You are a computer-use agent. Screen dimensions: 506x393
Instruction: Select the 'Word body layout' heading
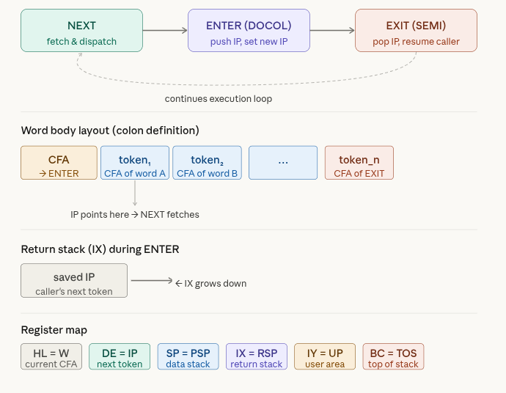pos(110,131)
